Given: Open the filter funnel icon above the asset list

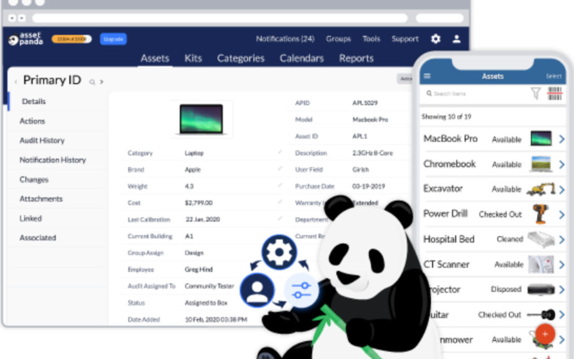Looking at the screenshot, I should point(538,93).
